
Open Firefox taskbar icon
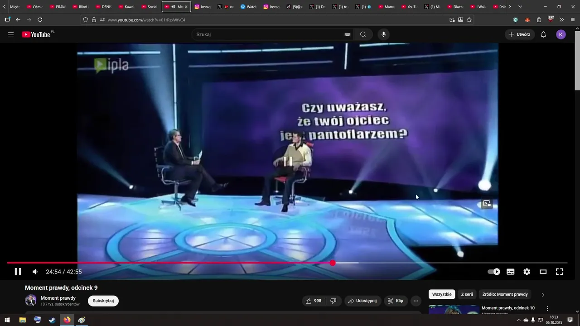click(x=67, y=320)
